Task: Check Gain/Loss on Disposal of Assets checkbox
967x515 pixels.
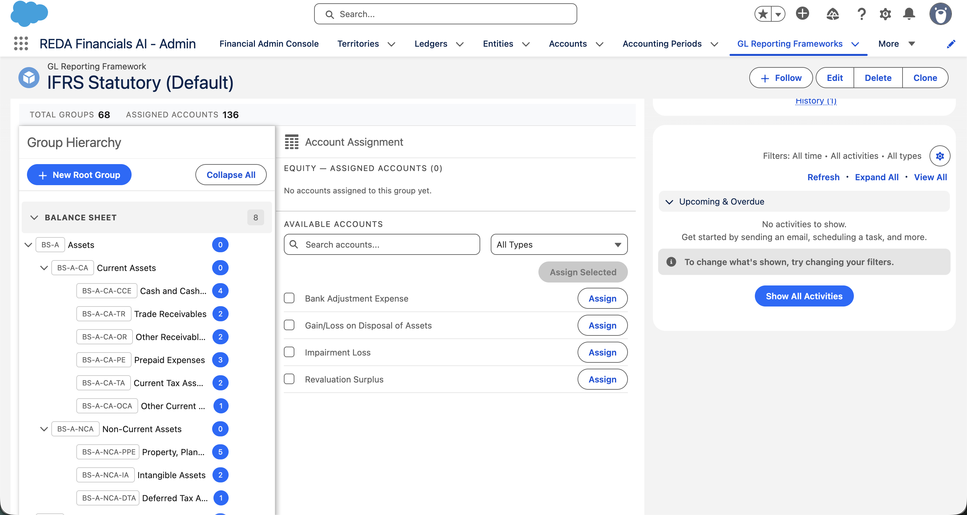Action: coord(289,325)
